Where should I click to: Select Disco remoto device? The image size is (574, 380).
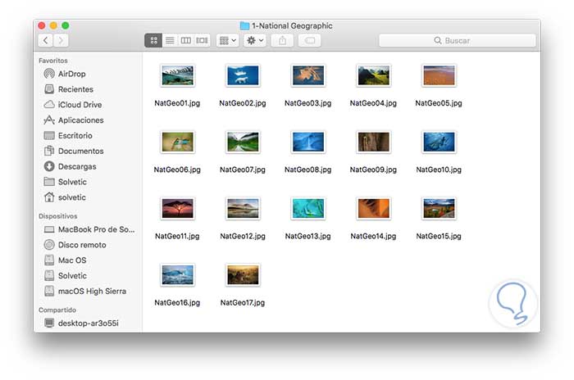click(x=88, y=245)
